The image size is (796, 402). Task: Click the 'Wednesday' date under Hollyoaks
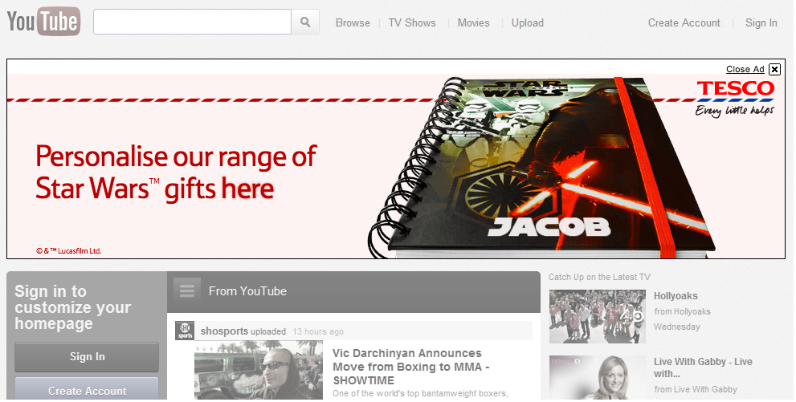pos(676,327)
